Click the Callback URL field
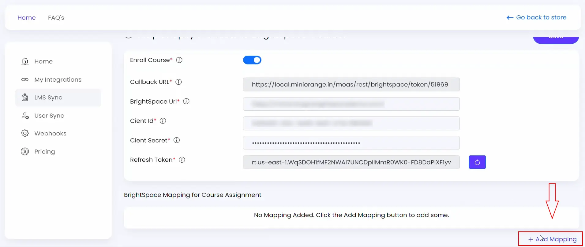This screenshot has width=585, height=247. [x=351, y=84]
